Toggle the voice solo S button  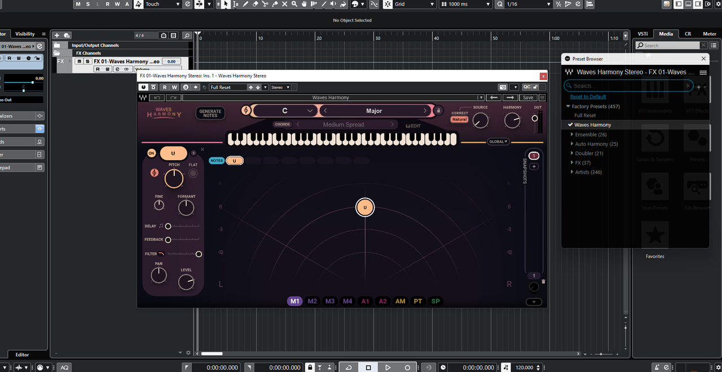193,153
